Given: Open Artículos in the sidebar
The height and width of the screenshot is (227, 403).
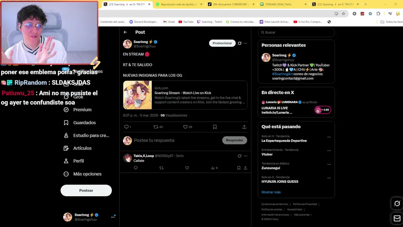Looking at the screenshot, I should [x=78, y=148].
